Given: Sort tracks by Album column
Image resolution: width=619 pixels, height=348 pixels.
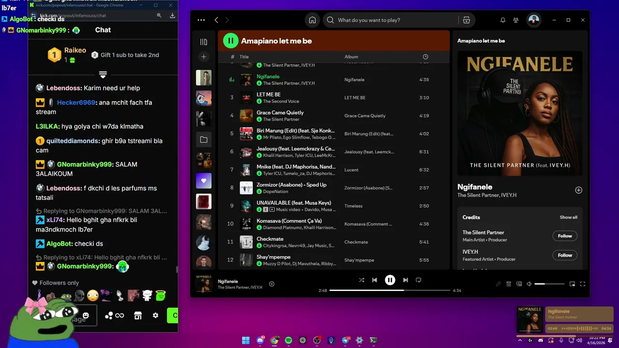Looking at the screenshot, I should [x=351, y=57].
